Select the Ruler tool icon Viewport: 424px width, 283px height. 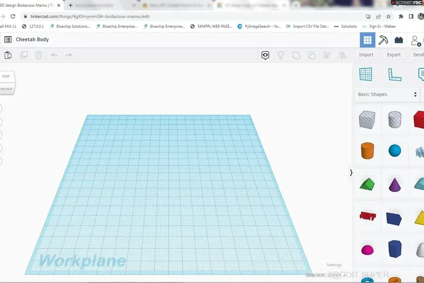tap(394, 75)
